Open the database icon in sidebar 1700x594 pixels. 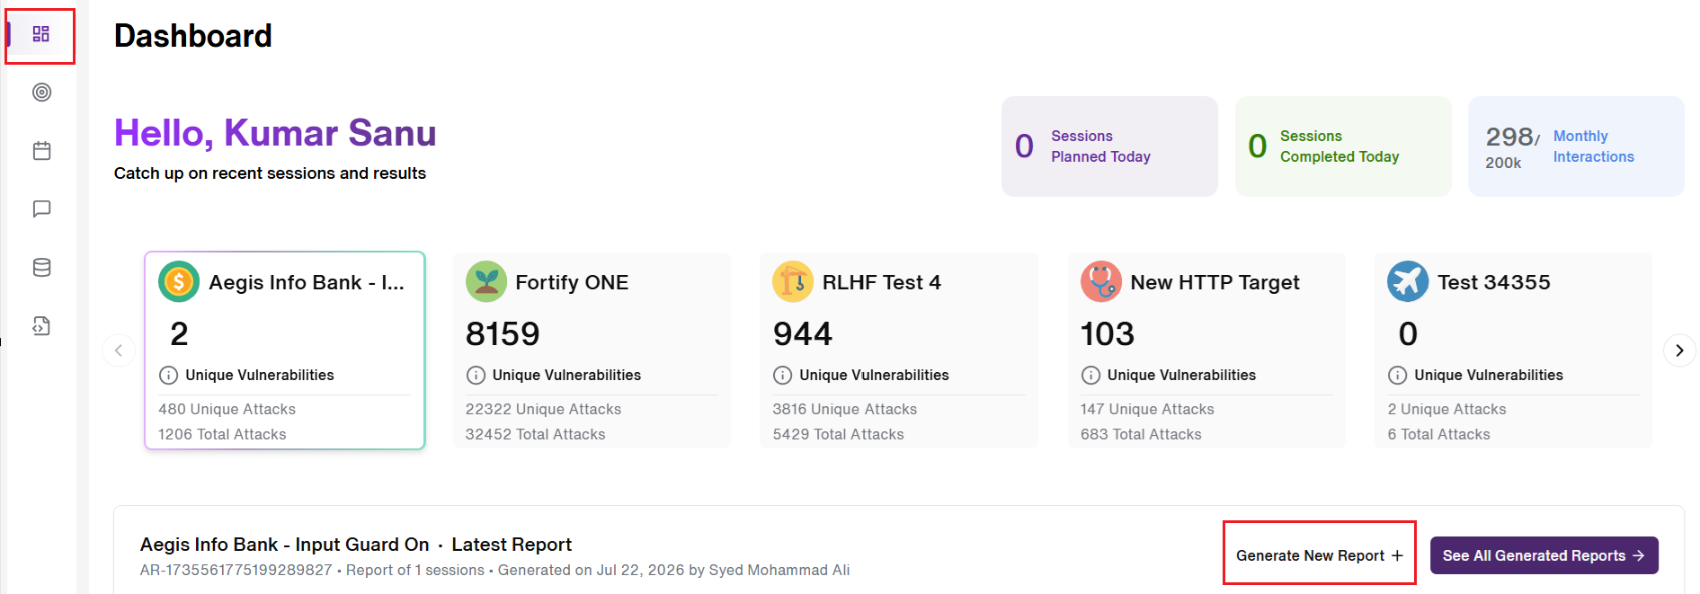point(41,268)
